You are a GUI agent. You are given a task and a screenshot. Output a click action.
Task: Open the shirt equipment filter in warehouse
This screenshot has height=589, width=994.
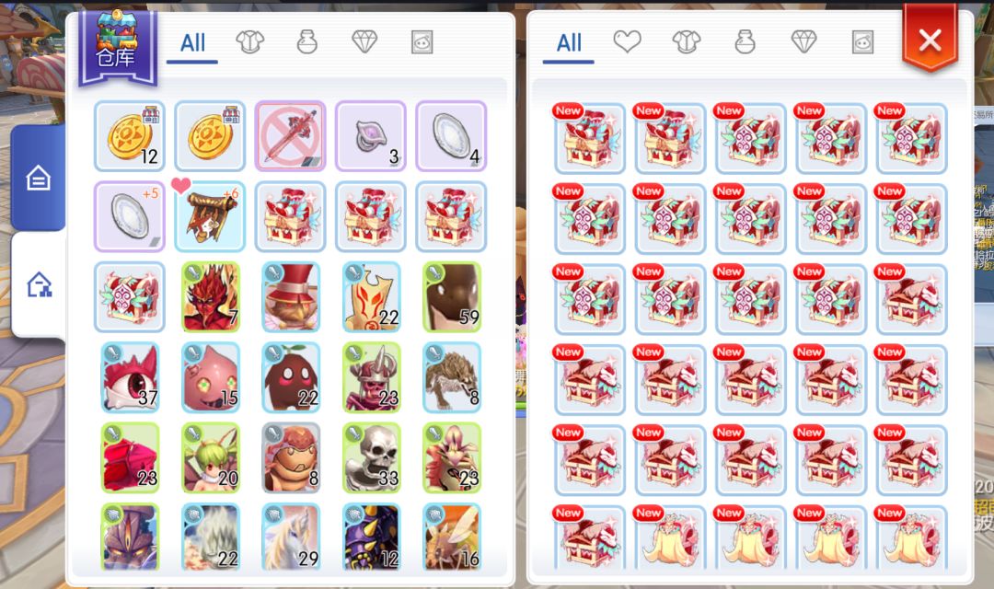pos(249,42)
